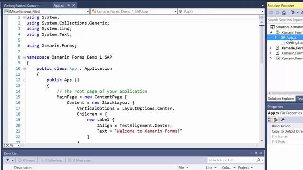Click the Error List filter funnel icon
The width and height of the screenshot is (303, 170).
pos(8,160)
